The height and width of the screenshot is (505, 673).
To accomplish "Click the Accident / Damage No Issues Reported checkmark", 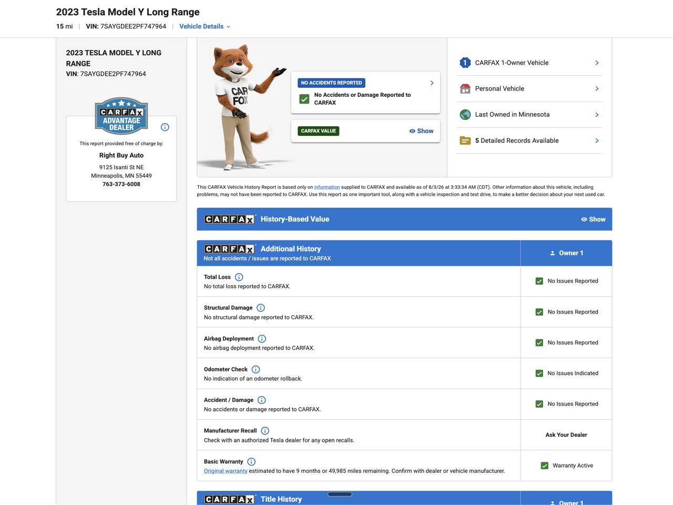I will 539,404.
